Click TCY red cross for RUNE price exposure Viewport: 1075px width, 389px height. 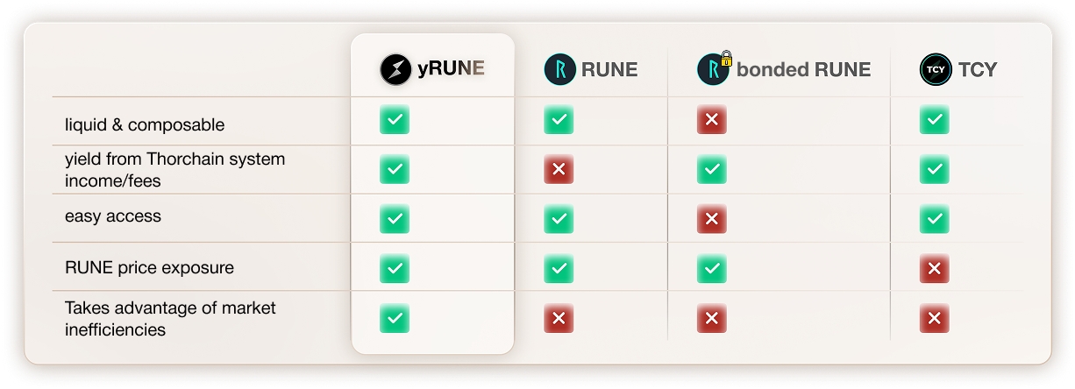[935, 269]
